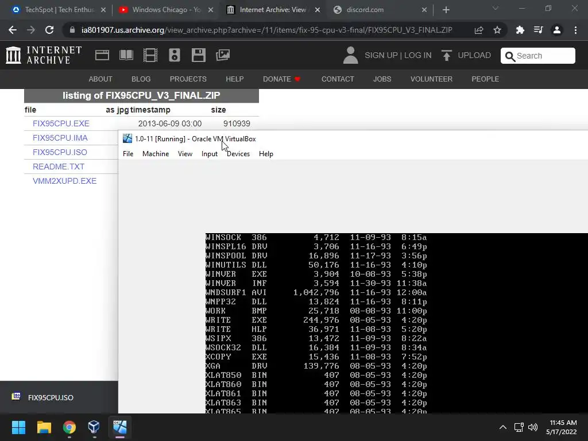This screenshot has width=588, height=441.
Task: Click DONATE in navigation bar
Action: pos(281,79)
